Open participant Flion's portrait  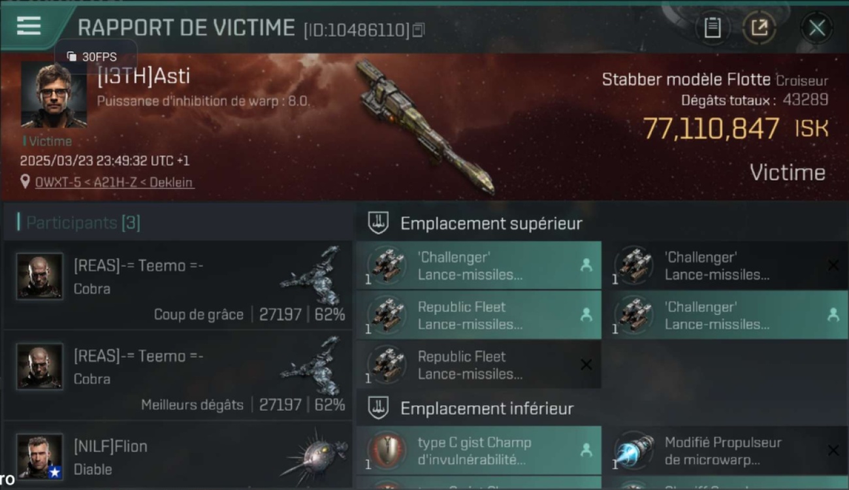(40, 457)
